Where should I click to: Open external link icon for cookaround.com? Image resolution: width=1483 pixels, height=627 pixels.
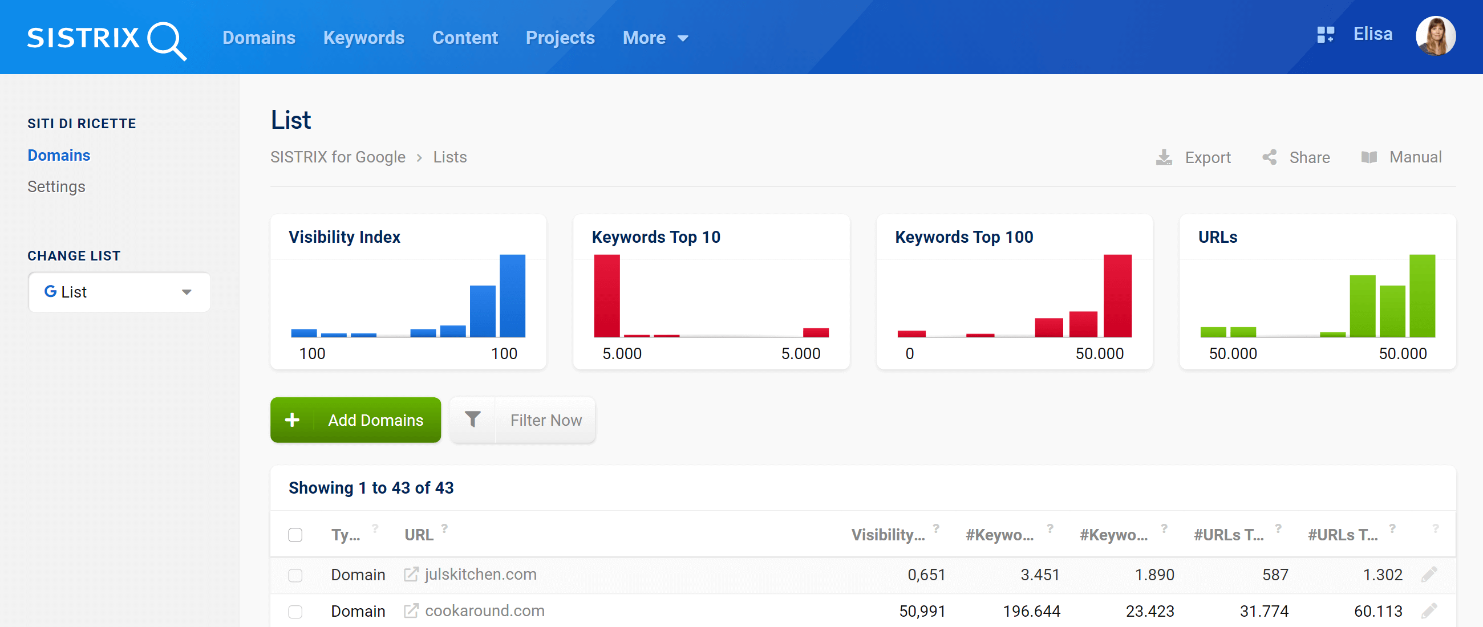[411, 610]
